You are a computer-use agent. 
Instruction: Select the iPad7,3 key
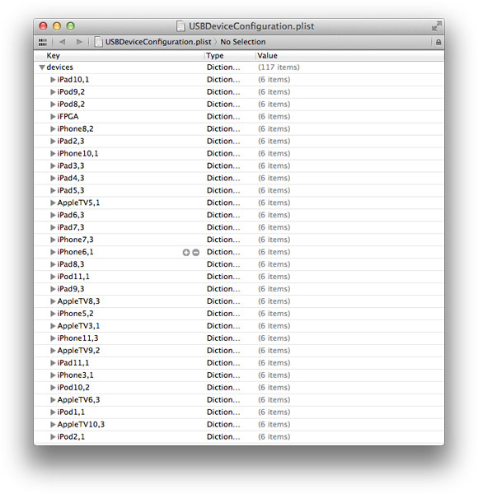click(71, 227)
